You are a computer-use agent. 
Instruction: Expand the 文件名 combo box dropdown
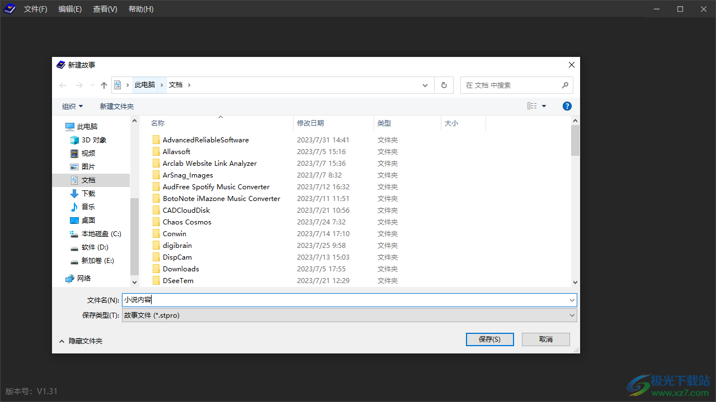pyautogui.click(x=572, y=300)
